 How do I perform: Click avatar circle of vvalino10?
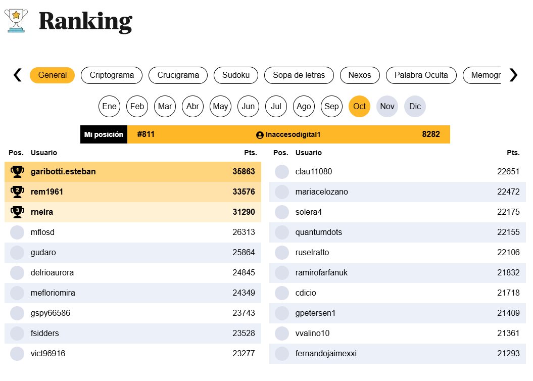(282, 334)
